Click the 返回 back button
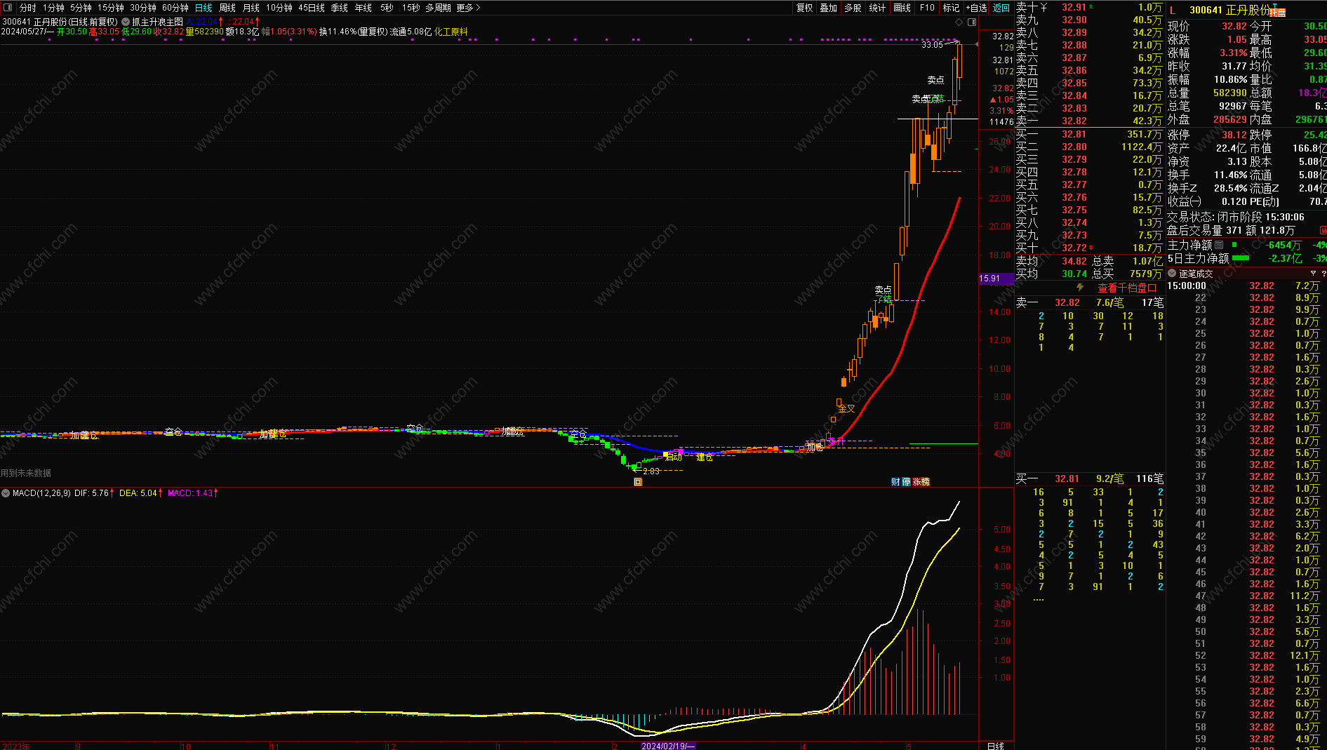Viewport: 1327px width, 750px height. 1001,8
